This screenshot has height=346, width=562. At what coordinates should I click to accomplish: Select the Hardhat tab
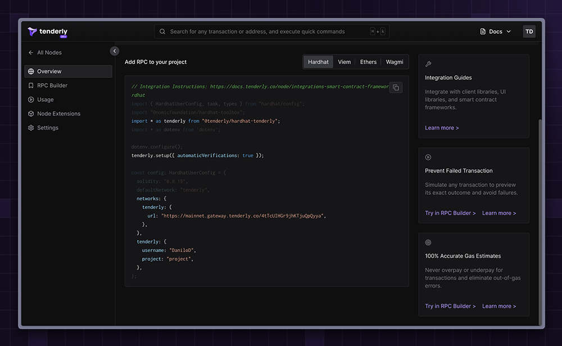318,62
